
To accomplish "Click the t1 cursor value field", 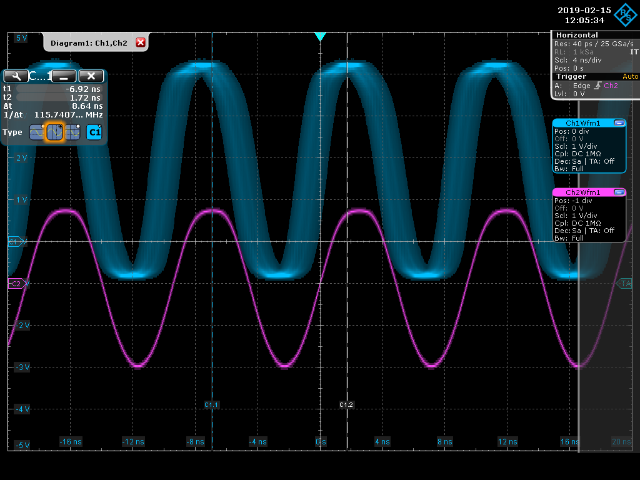I will click(x=58, y=89).
